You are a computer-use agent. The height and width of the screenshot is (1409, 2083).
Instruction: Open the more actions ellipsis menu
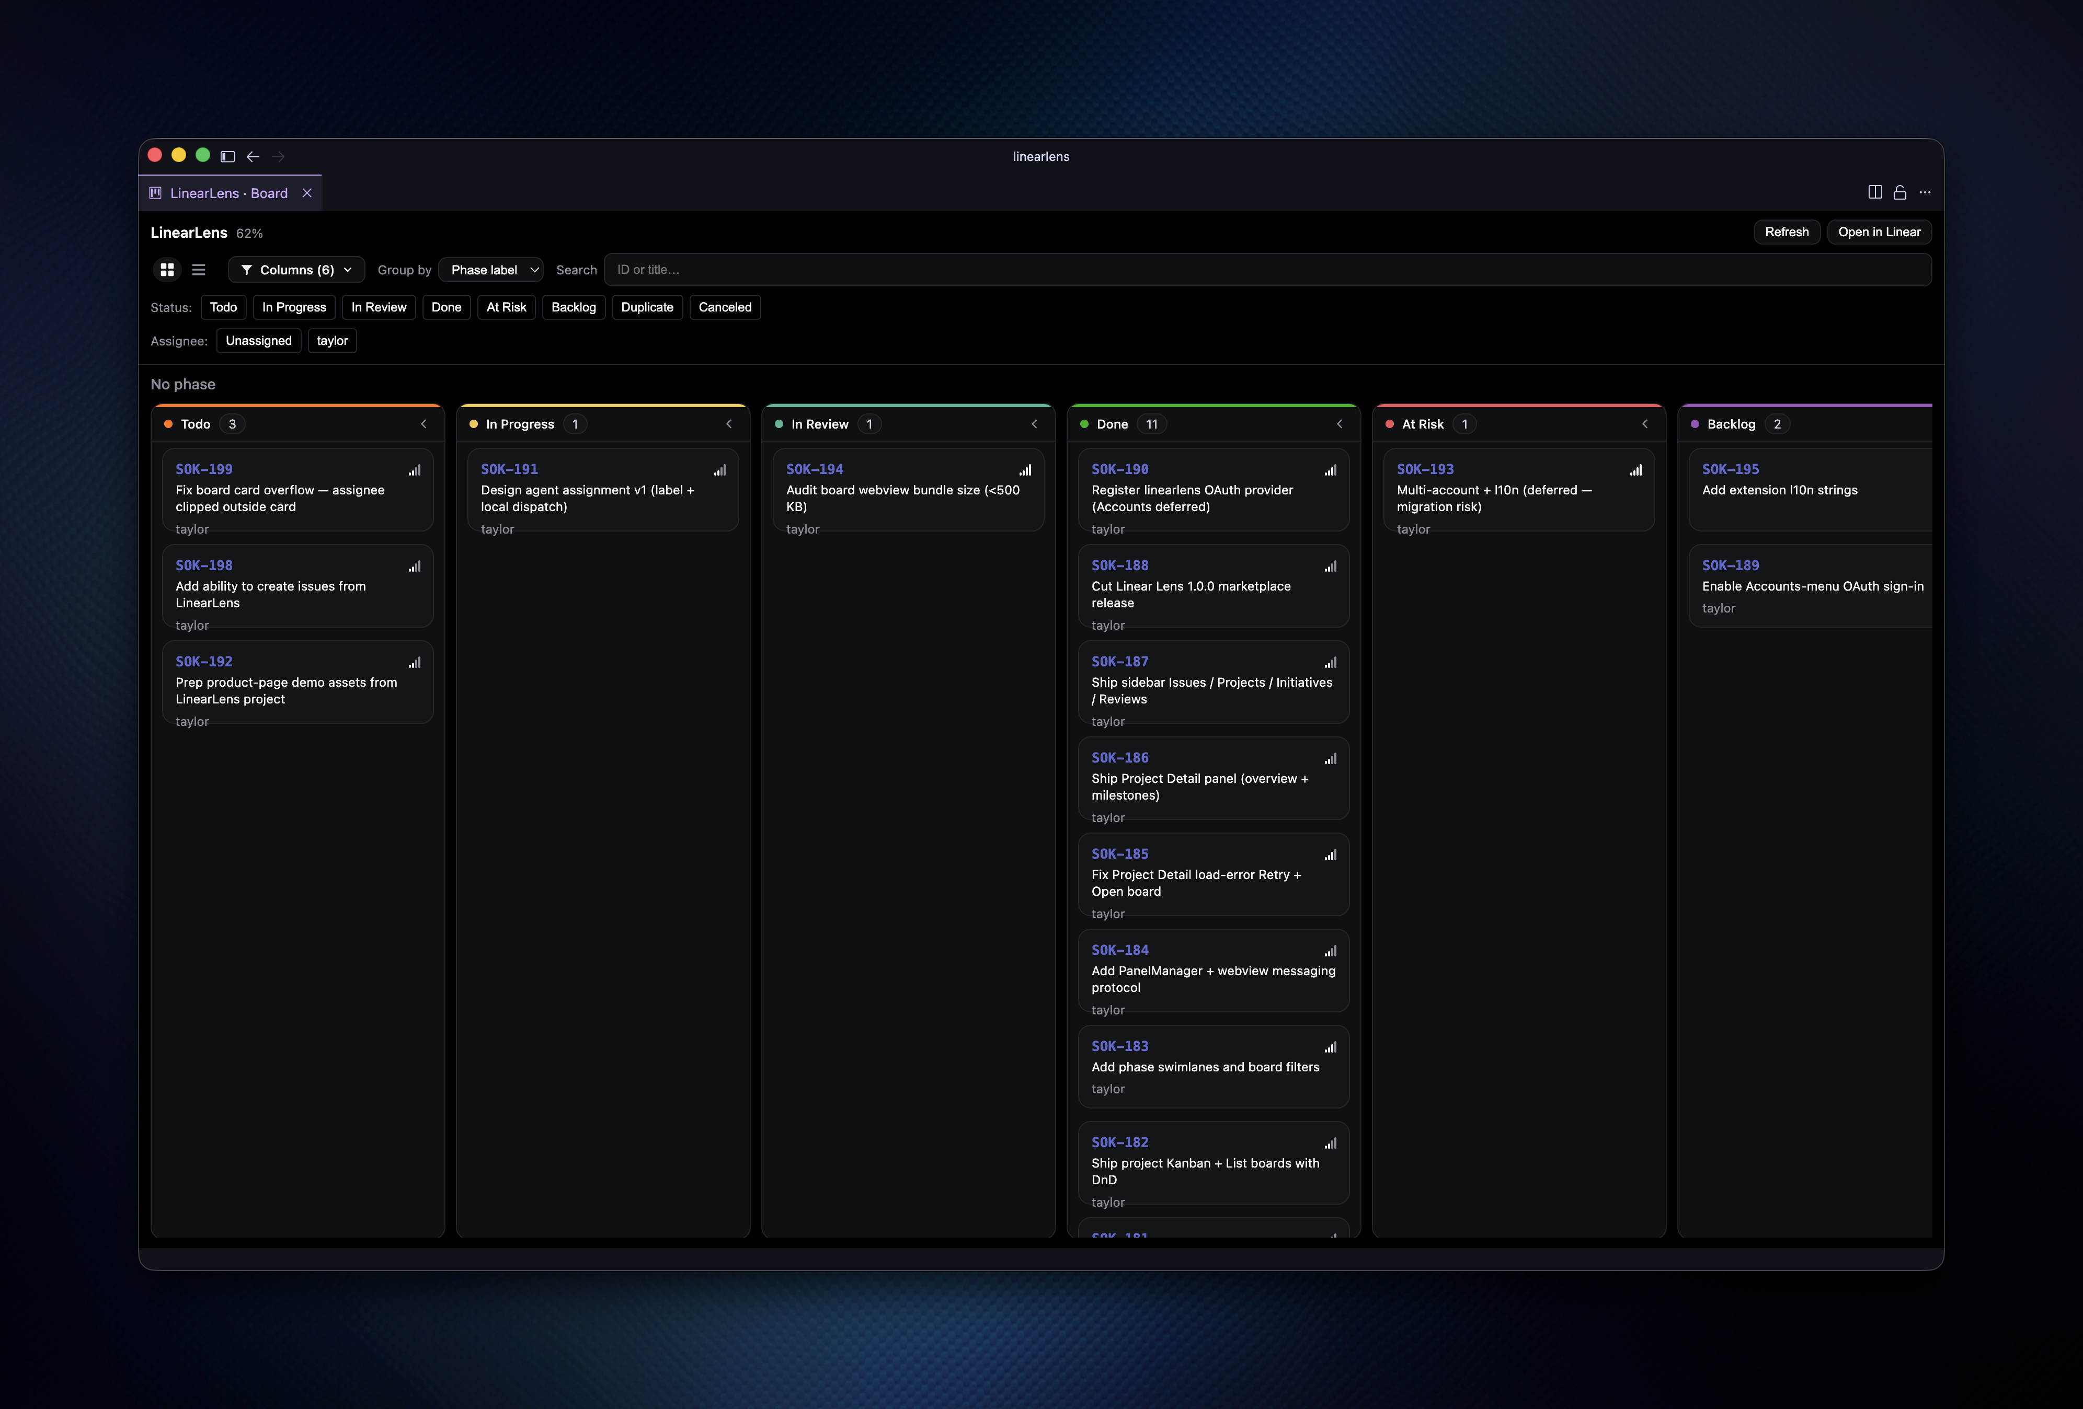(x=1925, y=192)
